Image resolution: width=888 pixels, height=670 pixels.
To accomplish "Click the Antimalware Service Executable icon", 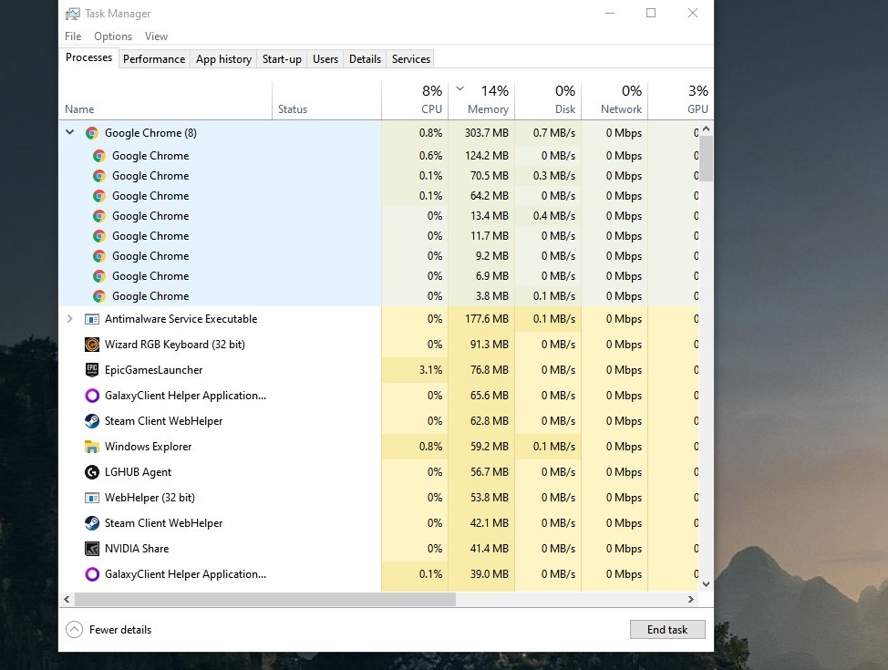I will (92, 319).
